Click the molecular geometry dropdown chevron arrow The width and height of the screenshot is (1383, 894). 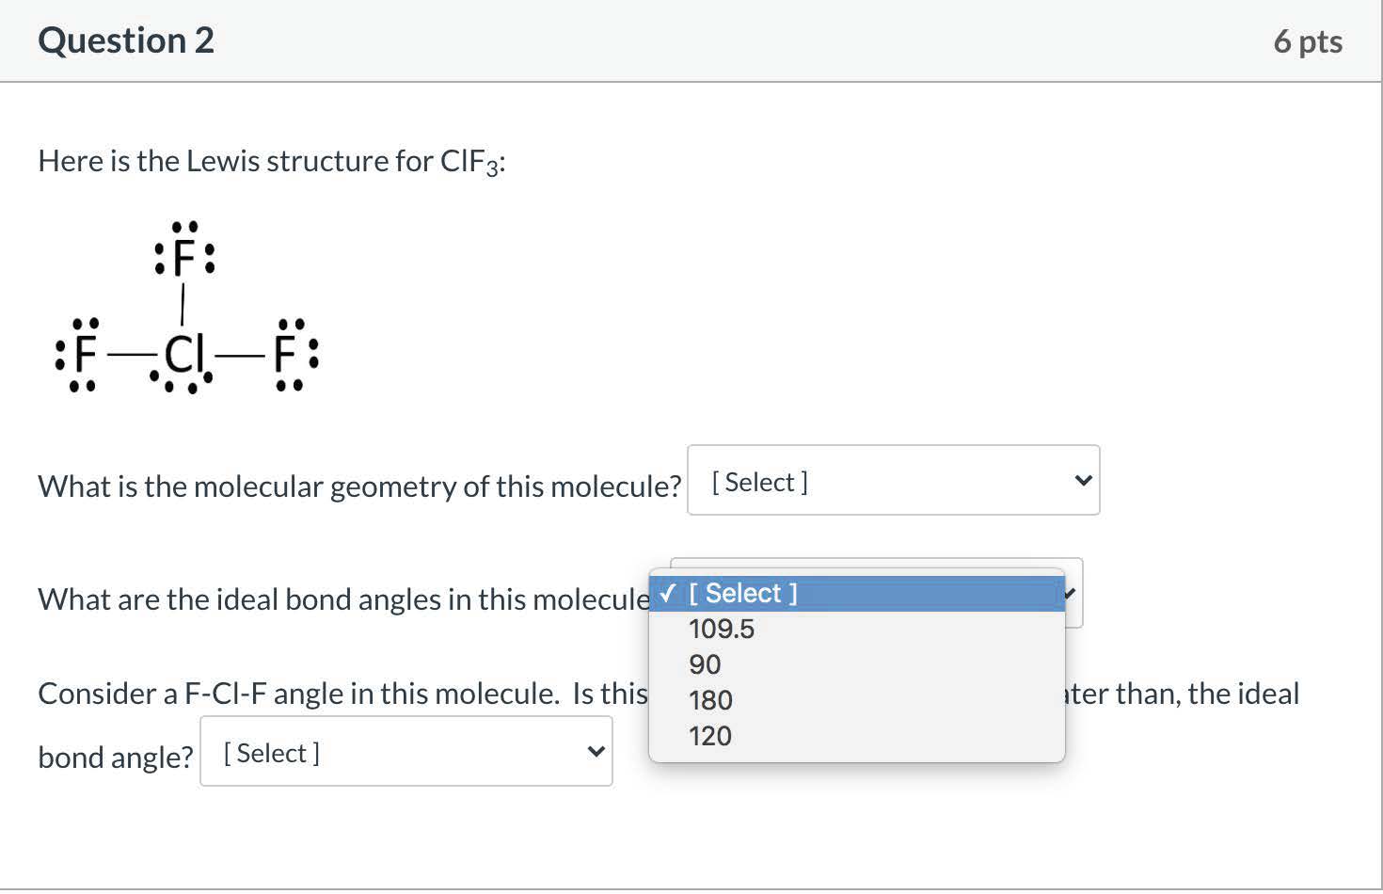pos(1083,481)
